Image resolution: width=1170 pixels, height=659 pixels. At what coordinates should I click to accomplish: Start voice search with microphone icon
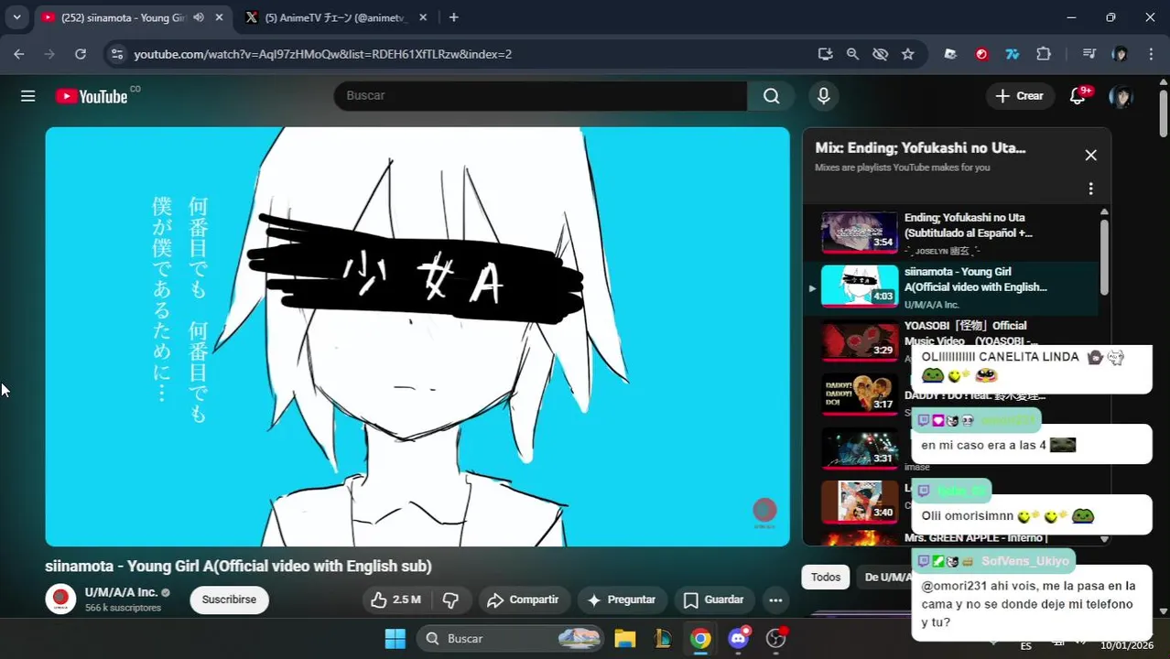click(x=824, y=96)
